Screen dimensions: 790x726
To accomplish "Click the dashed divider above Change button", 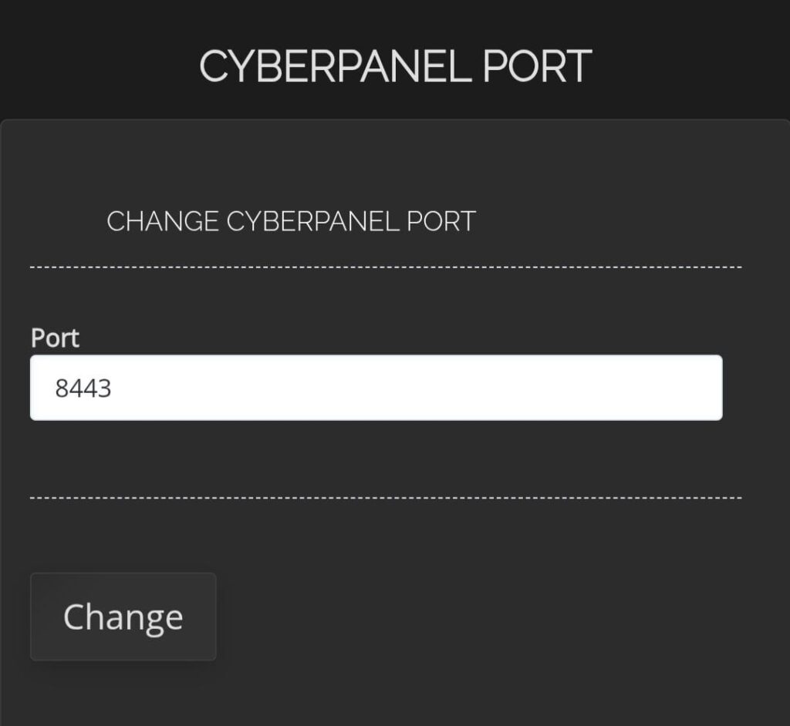I will point(386,498).
